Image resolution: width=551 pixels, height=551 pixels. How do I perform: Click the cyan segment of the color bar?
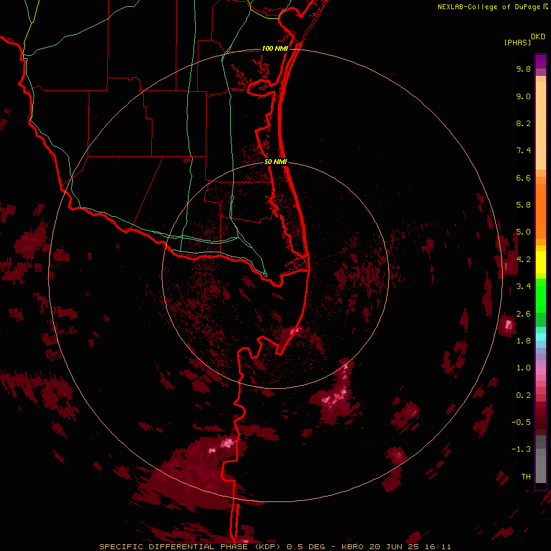coord(541,337)
